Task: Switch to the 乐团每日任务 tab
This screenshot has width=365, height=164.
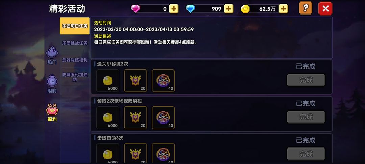Action: click(x=75, y=26)
